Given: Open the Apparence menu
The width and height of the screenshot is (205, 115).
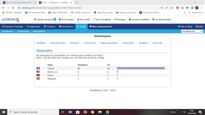Looking at the screenshot, I should point(34,26).
